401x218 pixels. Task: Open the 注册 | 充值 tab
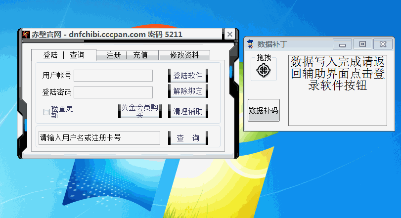coord(127,55)
